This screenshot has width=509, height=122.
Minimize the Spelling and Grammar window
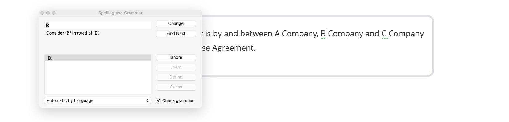click(x=48, y=13)
